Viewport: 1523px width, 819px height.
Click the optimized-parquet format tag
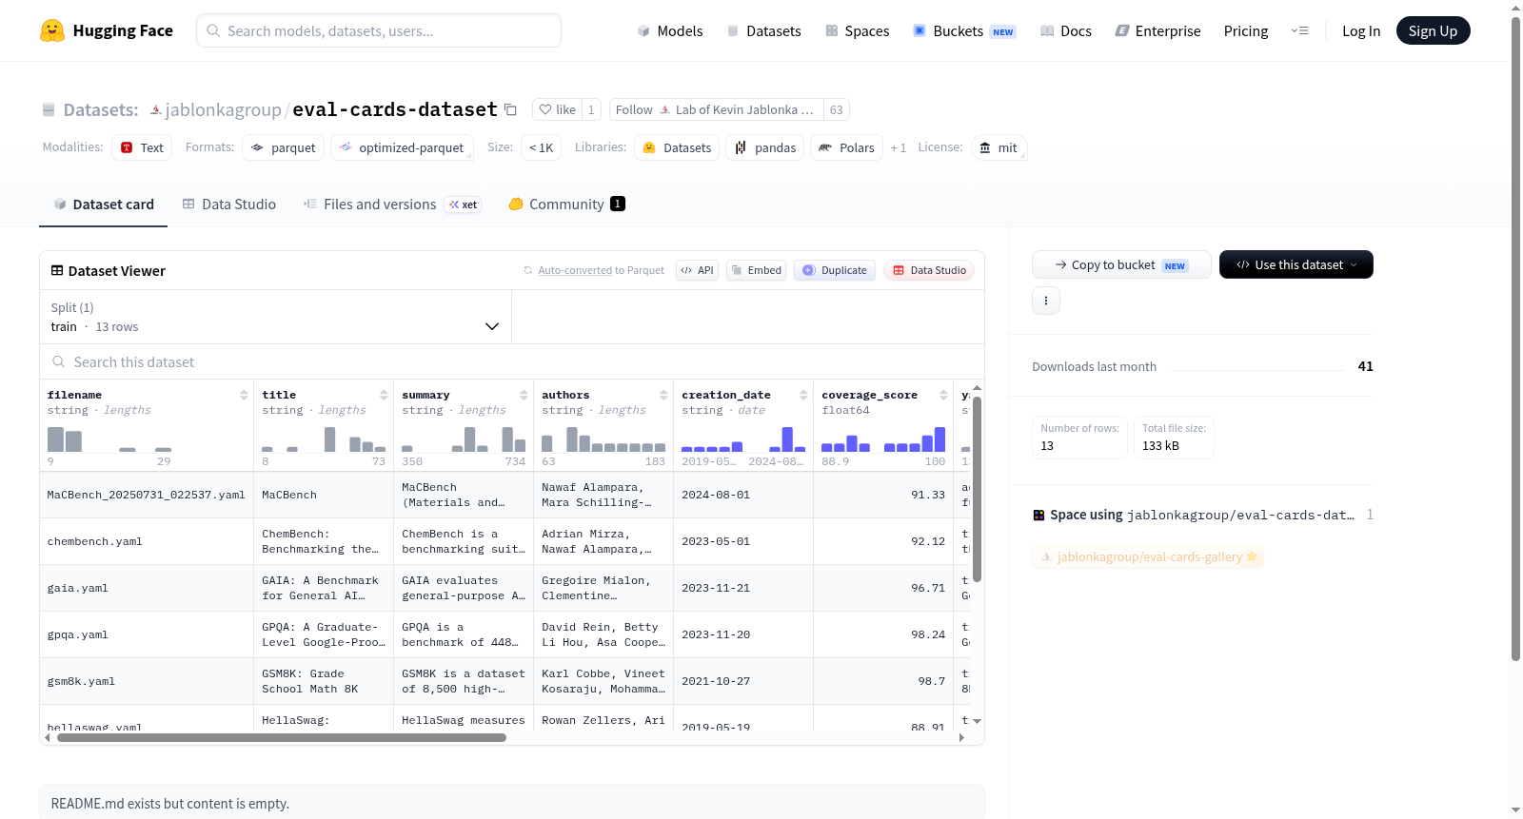point(402,147)
